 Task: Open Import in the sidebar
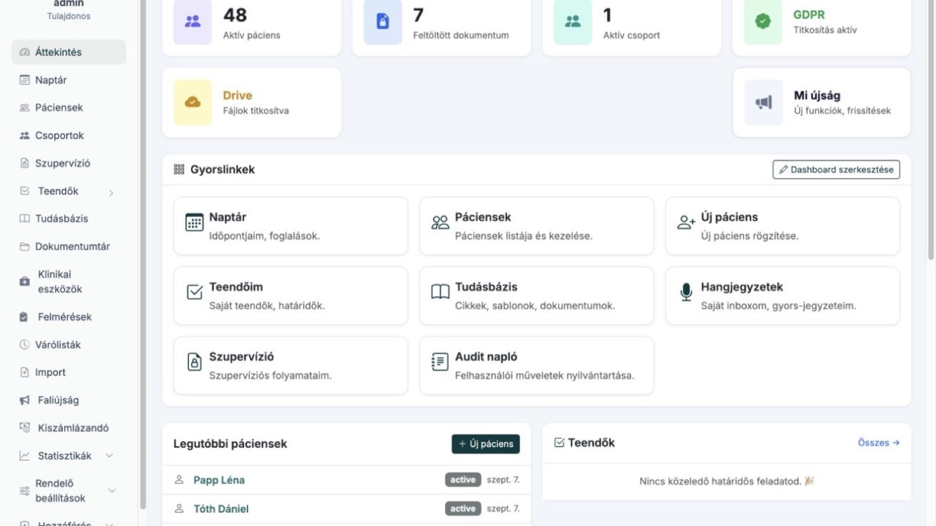[x=69, y=372]
